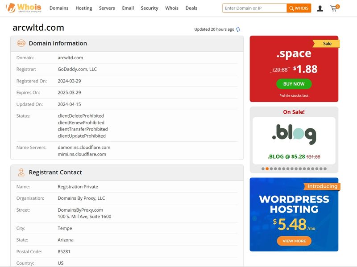The width and height of the screenshot is (357, 267).
Task: Select the active orange carousel dot
Action: [267, 169]
